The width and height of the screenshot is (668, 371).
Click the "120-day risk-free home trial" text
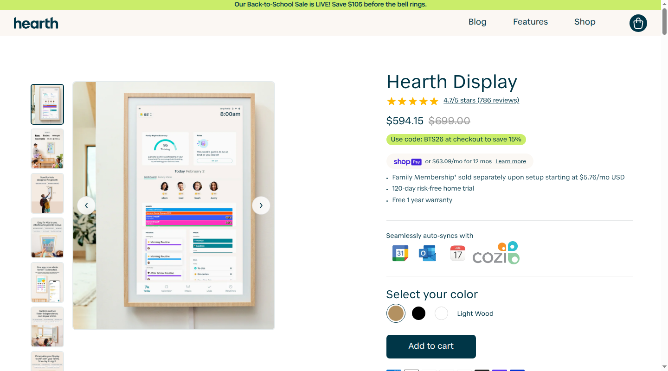point(433,189)
